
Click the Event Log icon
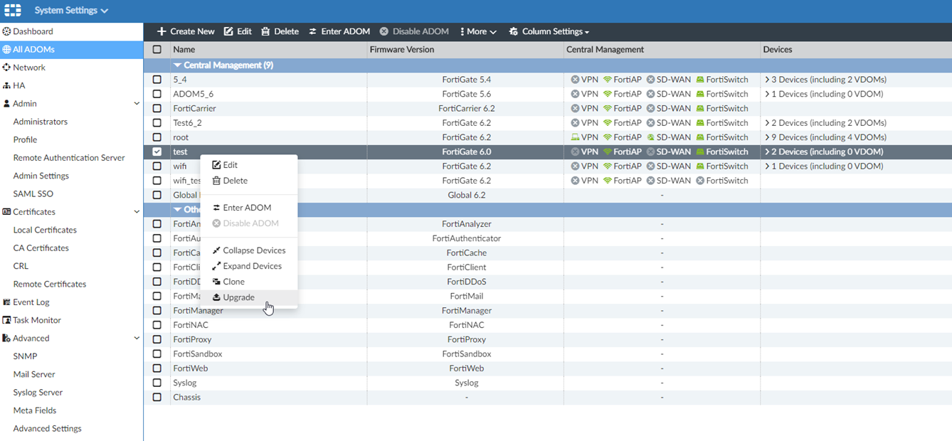[x=6, y=302]
